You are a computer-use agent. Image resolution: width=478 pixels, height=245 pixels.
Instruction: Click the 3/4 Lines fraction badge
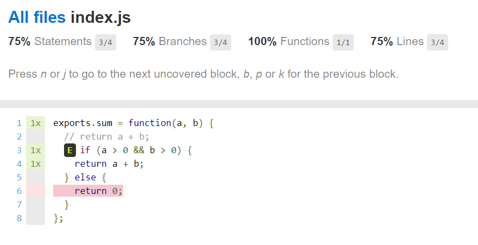[x=437, y=42]
